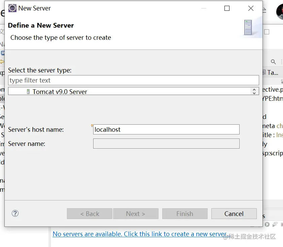Viewport: 283px width, 247px height.
Task: Click the magnifier search icon behind dialog
Action: tap(273, 62)
